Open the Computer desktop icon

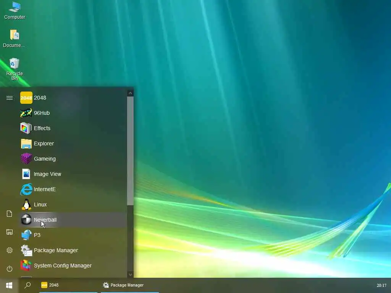coord(15,7)
